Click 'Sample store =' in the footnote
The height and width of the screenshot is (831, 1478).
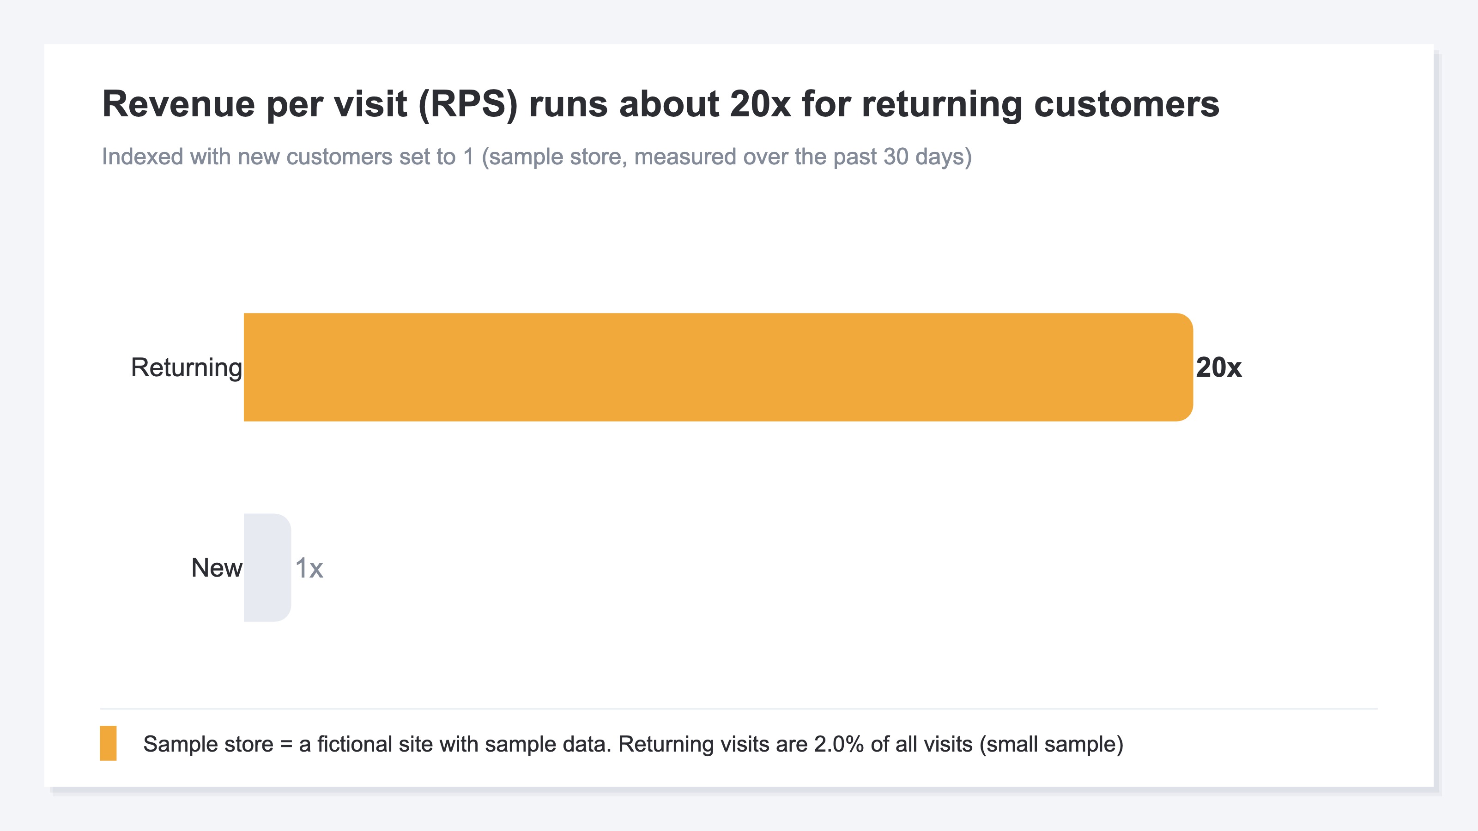[x=218, y=744]
